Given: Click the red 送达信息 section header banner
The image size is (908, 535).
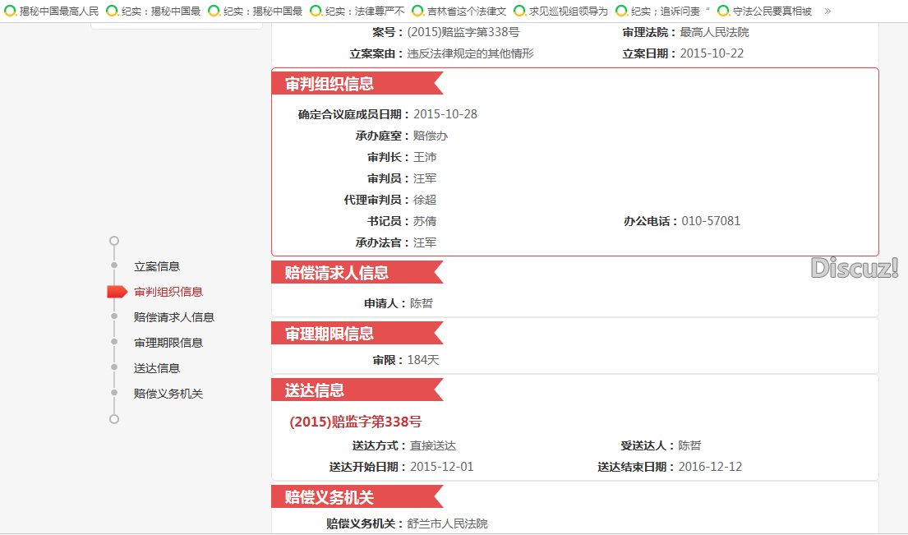Looking at the screenshot, I should tap(357, 390).
